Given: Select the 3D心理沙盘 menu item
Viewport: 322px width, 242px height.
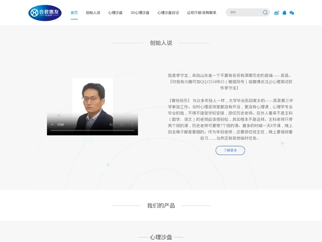Looking at the screenshot, I should pyautogui.click(x=140, y=13).
